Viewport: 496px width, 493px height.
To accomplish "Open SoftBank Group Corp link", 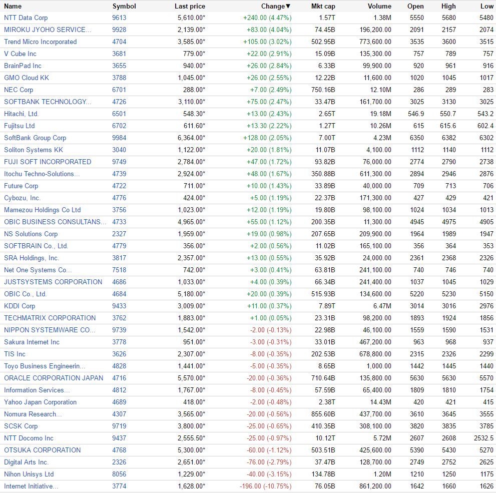I will coord(35,138).
